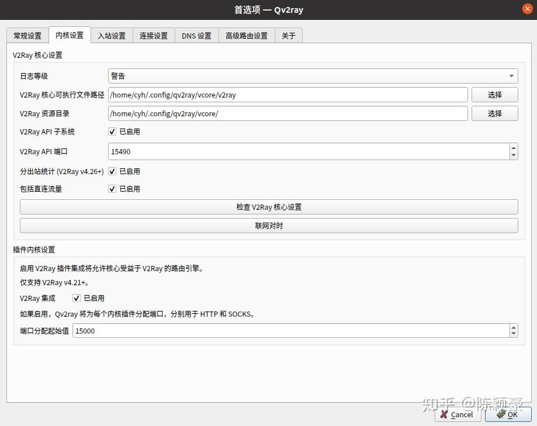537x426 pixels.
Task: Click the V2Ray 核心可执行文件路径 input field
Action: (287, 95)
